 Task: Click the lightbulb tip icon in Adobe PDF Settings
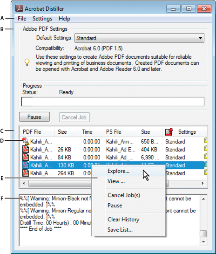(27, 62)
